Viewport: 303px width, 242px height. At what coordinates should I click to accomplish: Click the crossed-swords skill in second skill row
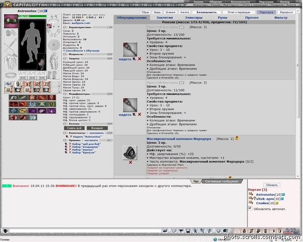click(x=42, y=104)
